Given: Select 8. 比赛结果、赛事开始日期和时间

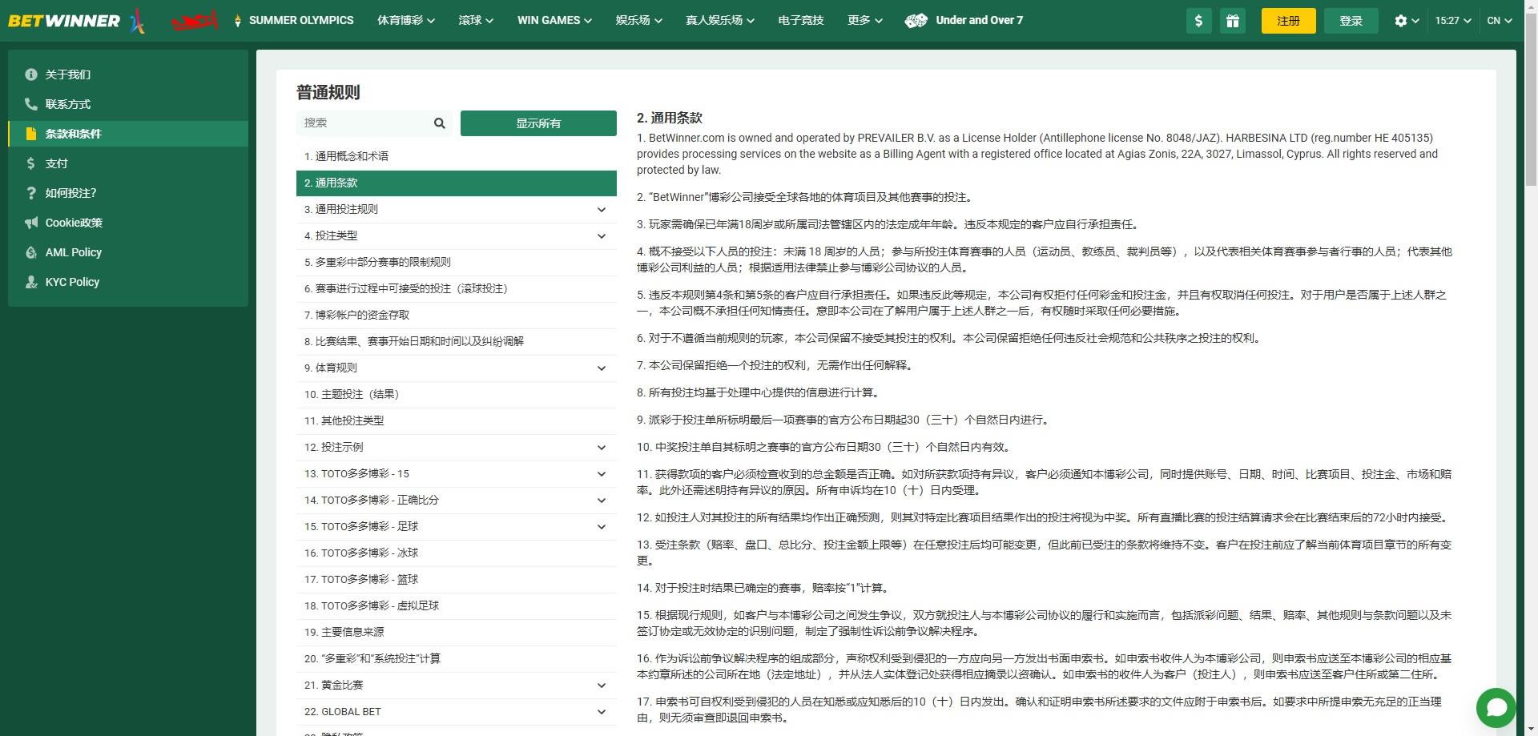Looking at the screenshot, I should (x=457, y=341).
